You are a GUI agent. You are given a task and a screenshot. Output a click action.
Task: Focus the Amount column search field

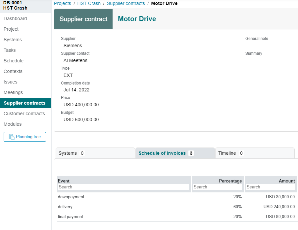pos(270,187)
